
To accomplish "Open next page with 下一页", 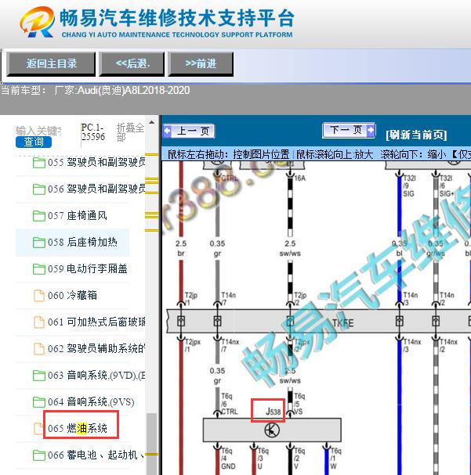I will (349, 130).
